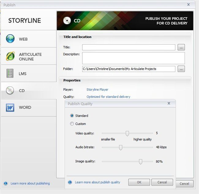The height and width of the screenshot is (194, 199).
Task: Click the Web globe icon
Action: (x=10, y=39)
